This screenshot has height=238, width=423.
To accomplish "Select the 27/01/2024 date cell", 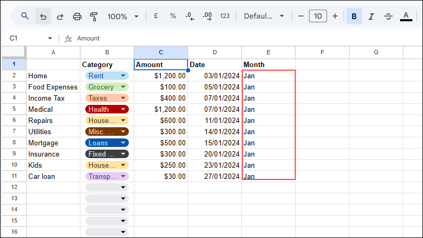I will 215,176.
